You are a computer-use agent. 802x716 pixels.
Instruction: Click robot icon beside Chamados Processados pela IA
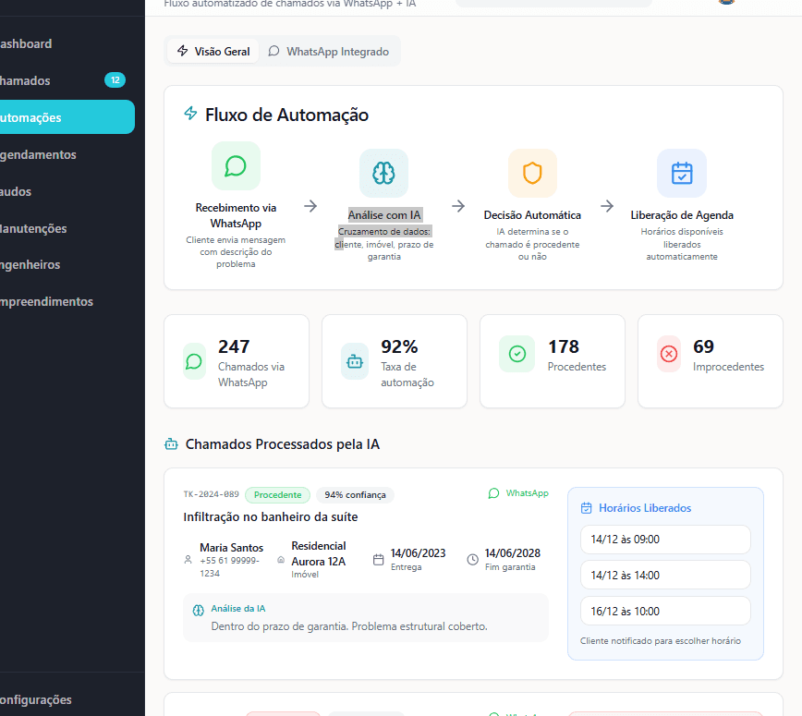pyautogui.click(x=171, y=443)
